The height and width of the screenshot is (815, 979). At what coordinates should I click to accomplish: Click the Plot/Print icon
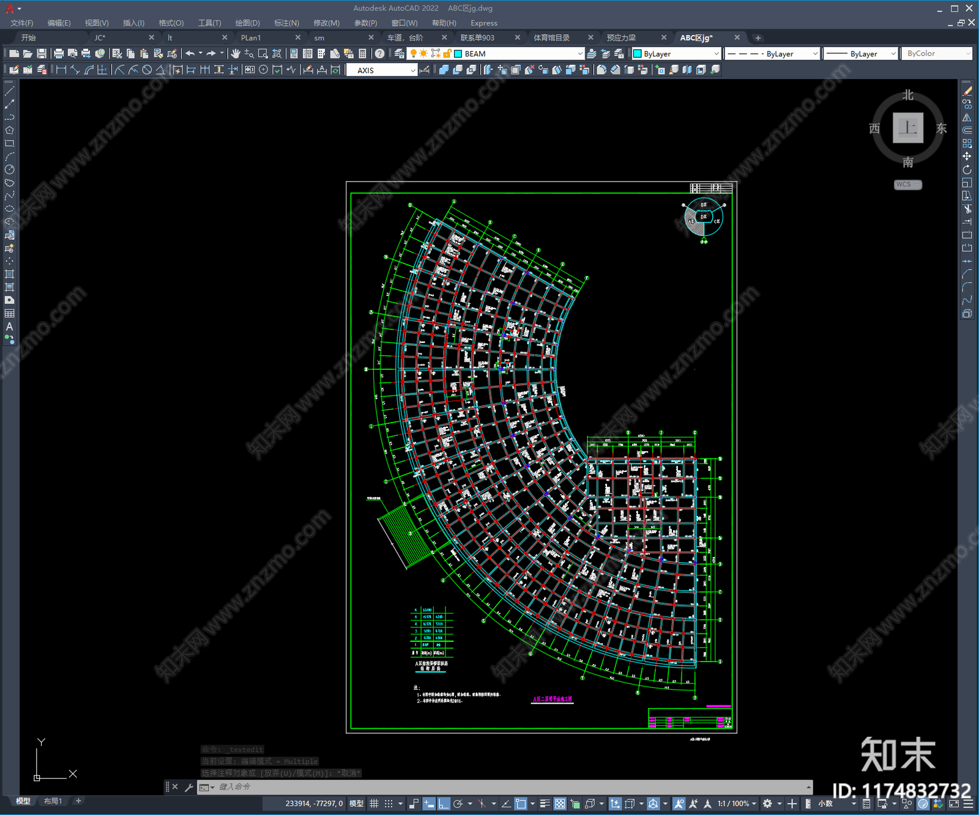(59, 54)
